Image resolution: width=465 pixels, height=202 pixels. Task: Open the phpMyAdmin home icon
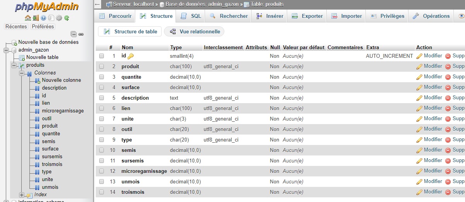click(x=28, y=18)
